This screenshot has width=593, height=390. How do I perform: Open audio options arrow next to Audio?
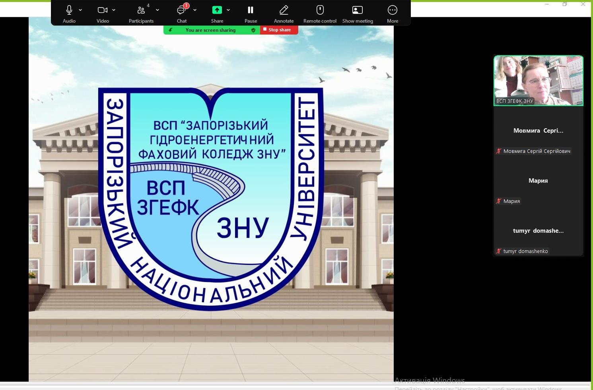click(80, 10)
